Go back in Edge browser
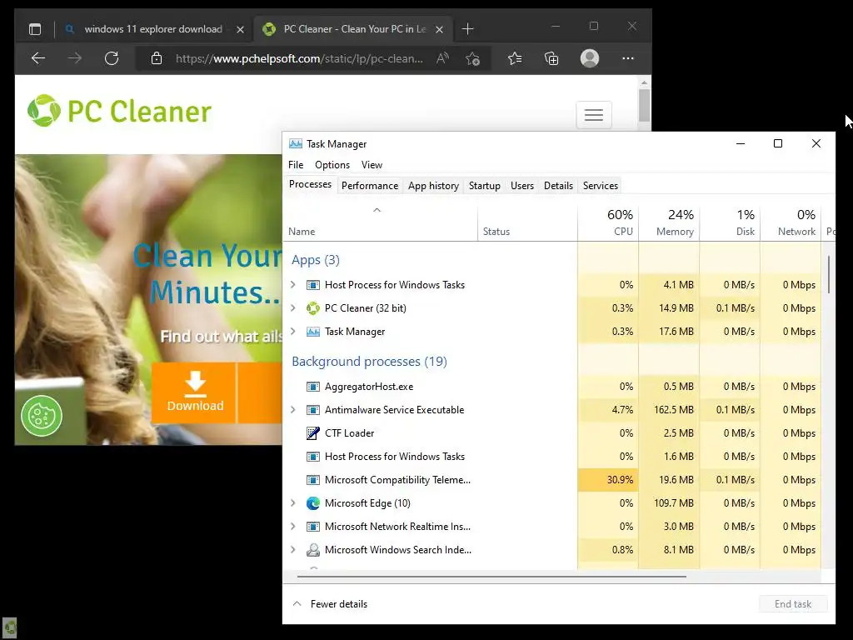 pyautogui.click(x=38, y=58)
